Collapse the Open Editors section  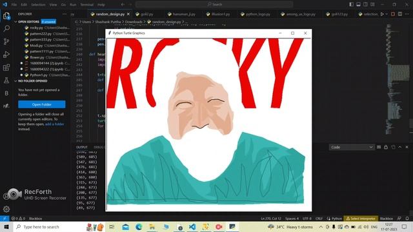point(15,22)
